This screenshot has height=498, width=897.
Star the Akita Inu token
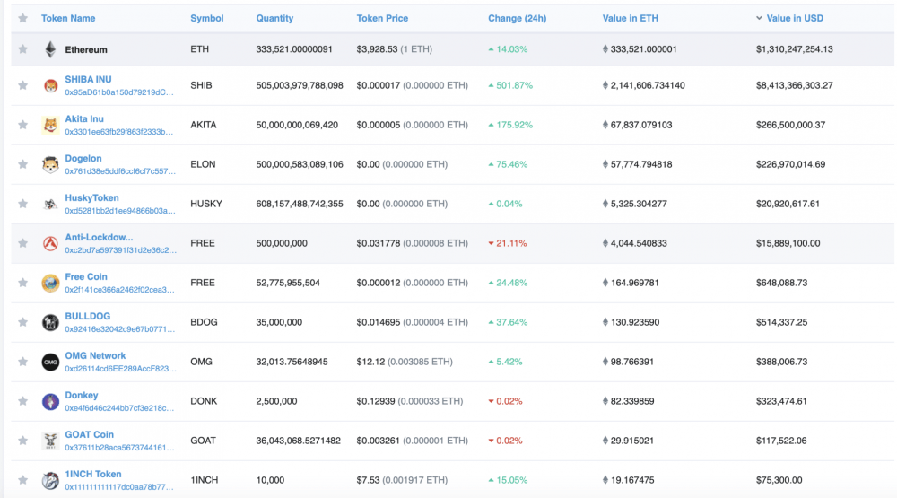[23, 125]
